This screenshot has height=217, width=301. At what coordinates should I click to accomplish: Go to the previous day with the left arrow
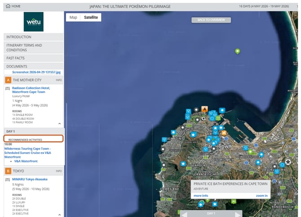(x=184, y=214)
